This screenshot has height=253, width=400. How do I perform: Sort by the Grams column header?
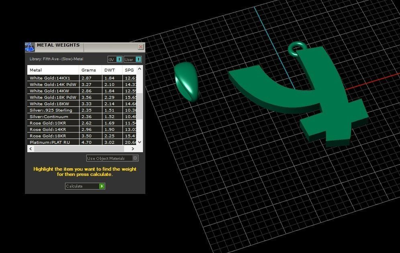click(x=90, y=70)
